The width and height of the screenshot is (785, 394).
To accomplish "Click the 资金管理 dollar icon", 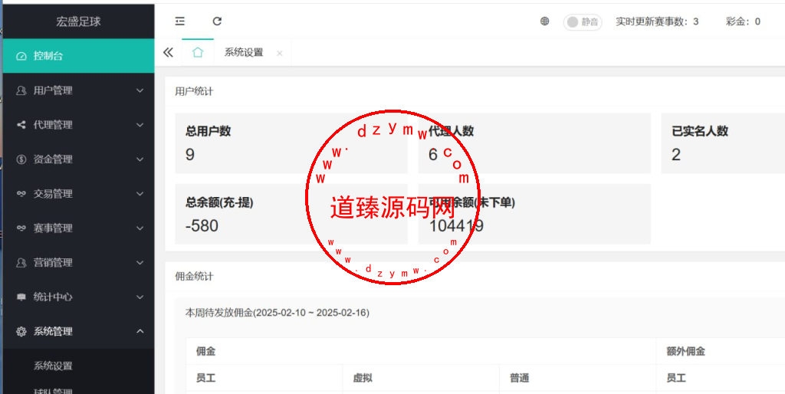I will (x=21, y=159).
